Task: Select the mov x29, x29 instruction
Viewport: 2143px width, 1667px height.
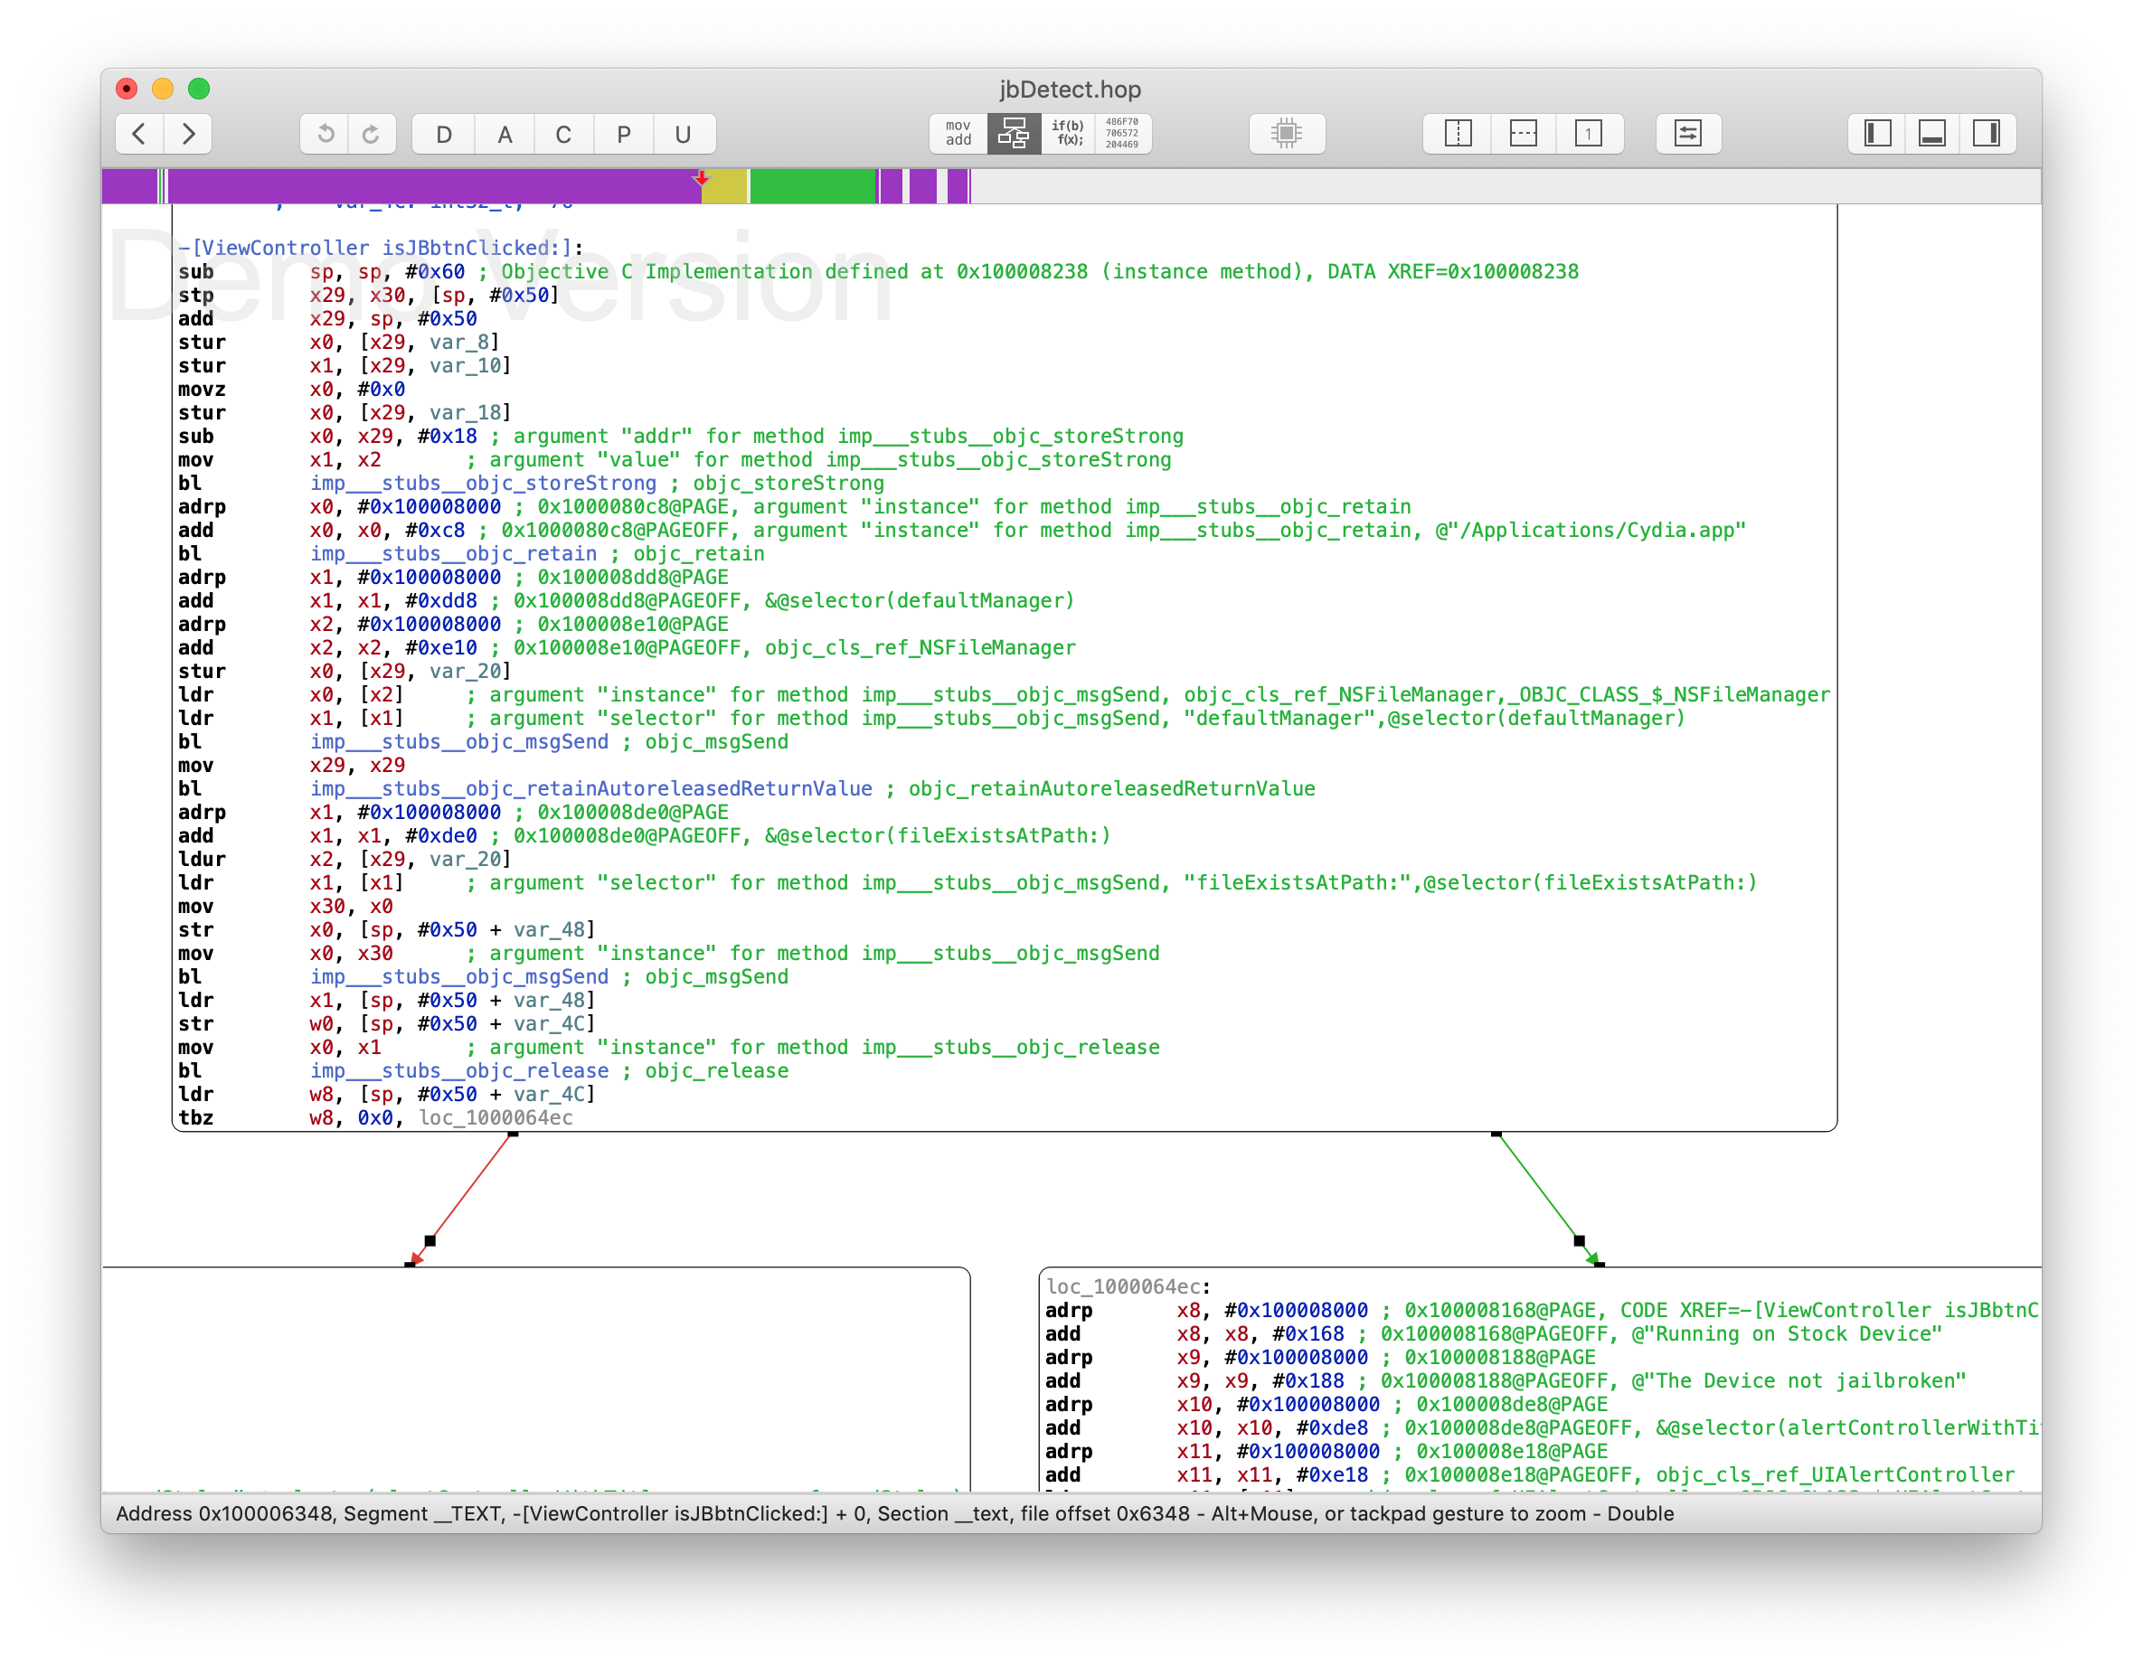Action: click(x=291, y=766)
